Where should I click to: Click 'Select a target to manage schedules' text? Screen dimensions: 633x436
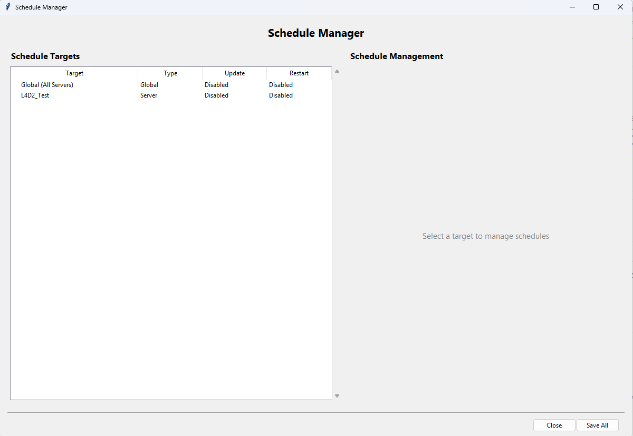486,236
